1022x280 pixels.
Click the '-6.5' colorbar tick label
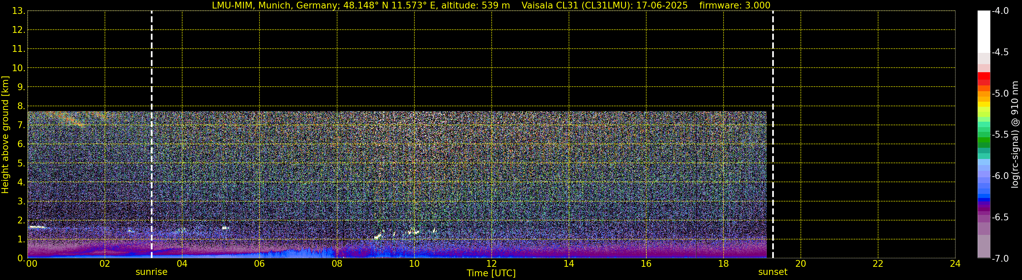[1000, 217]
